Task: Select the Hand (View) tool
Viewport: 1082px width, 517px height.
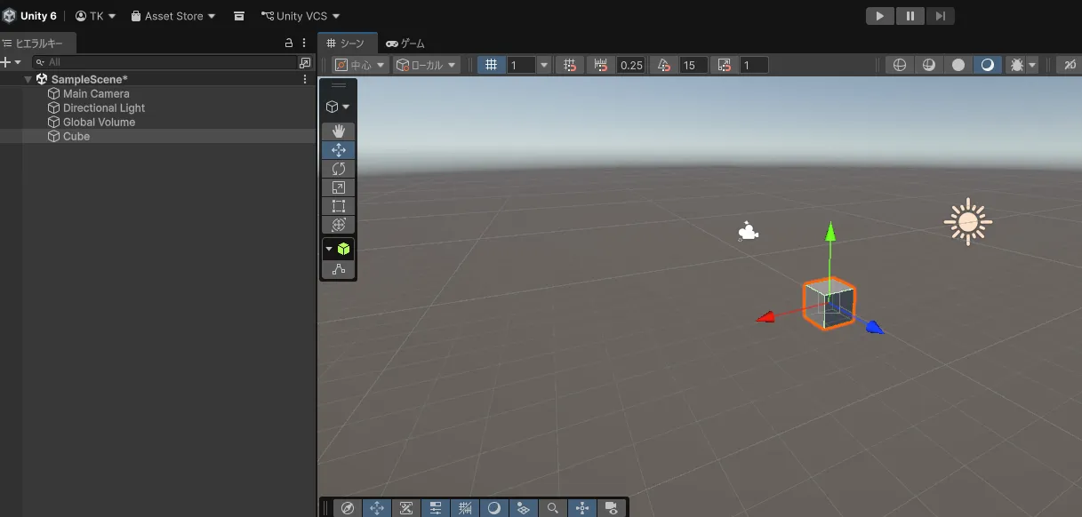Action: (338, 131)
